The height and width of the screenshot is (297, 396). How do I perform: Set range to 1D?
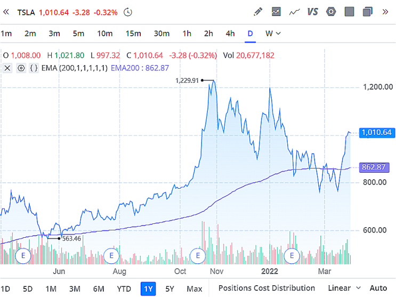coord(5,288)
